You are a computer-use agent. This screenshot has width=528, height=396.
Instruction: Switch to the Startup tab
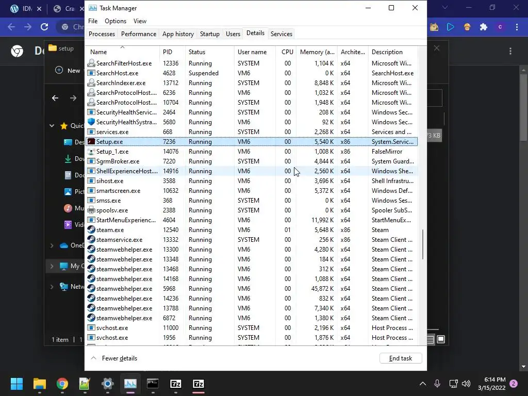[209, 34]
